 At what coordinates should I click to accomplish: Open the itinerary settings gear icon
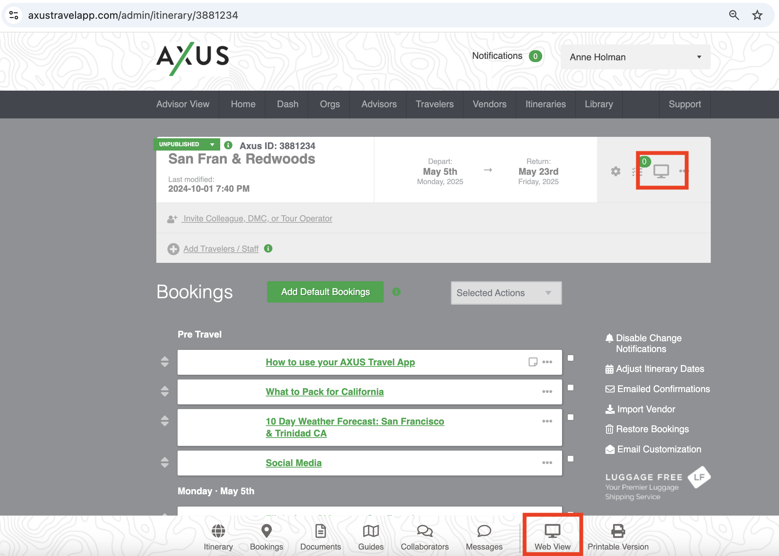tap(615, 171)
